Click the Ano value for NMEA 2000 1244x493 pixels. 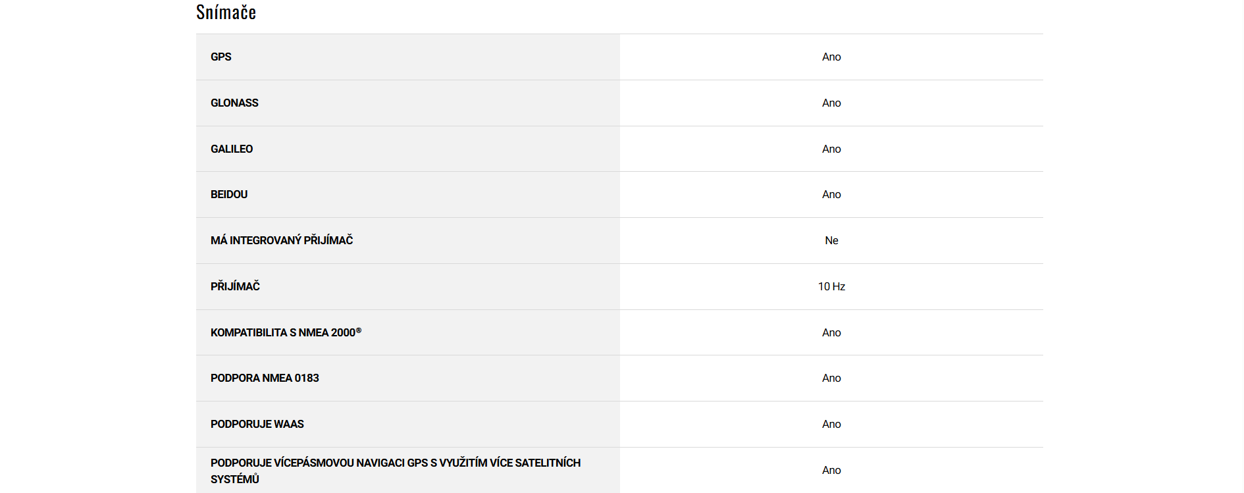[831, 333]
